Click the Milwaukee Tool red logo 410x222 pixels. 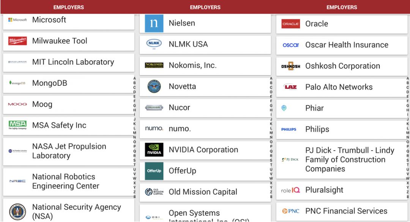tap(17, 41)
